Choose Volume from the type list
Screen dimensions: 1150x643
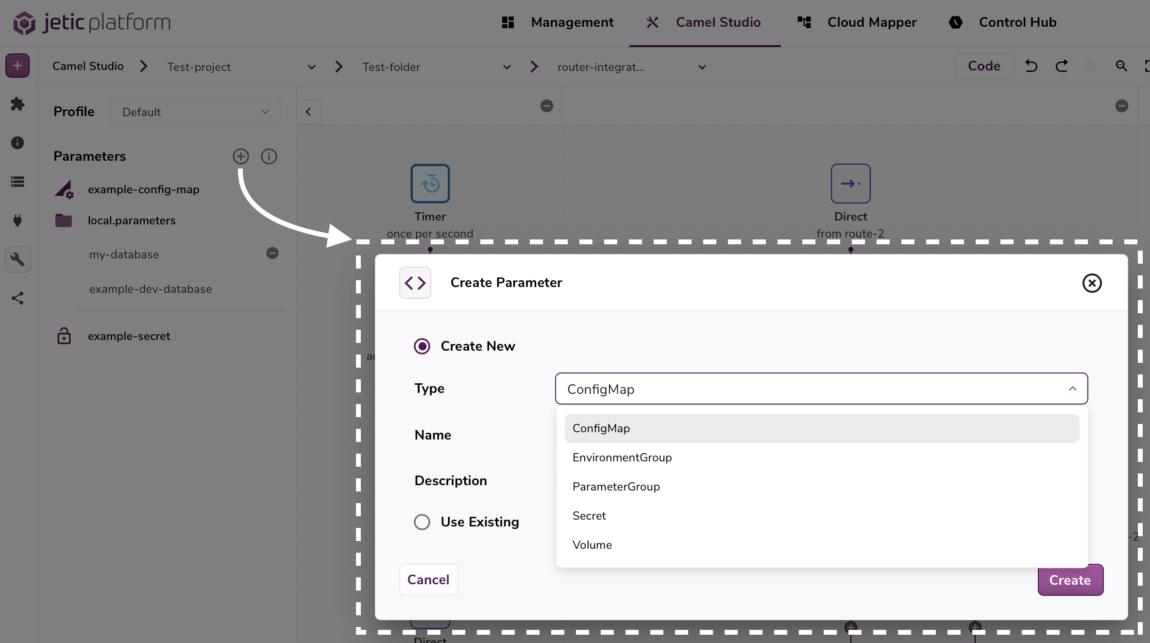pos(822,545)
